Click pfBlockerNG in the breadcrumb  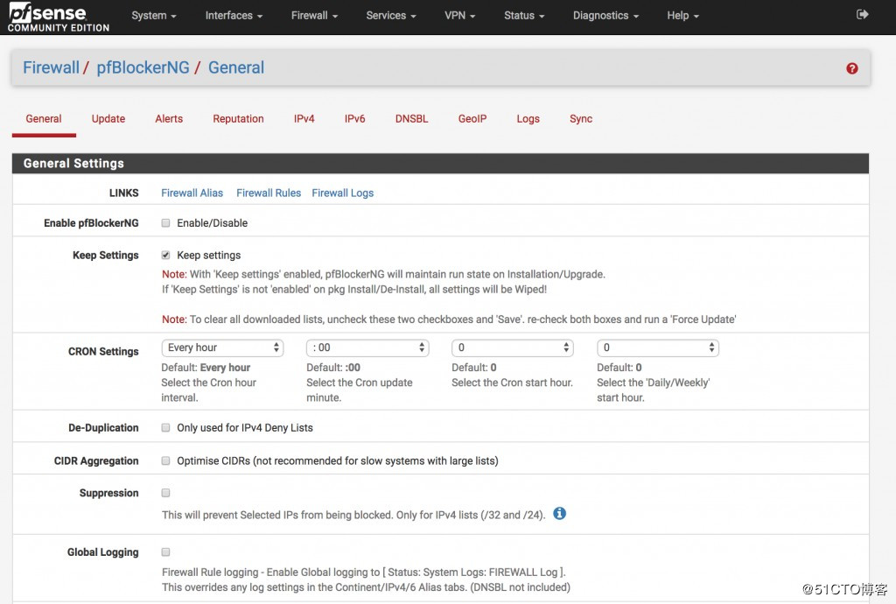(143, 68)
